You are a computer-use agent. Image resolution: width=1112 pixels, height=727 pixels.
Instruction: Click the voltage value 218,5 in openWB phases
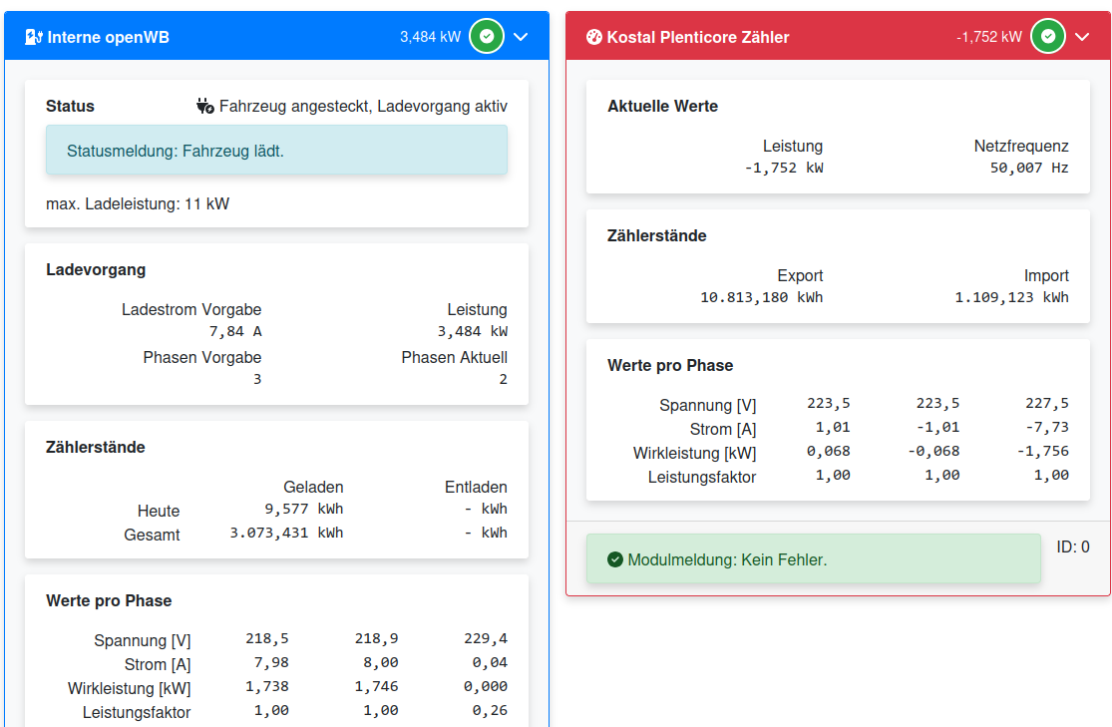[267, 638]
